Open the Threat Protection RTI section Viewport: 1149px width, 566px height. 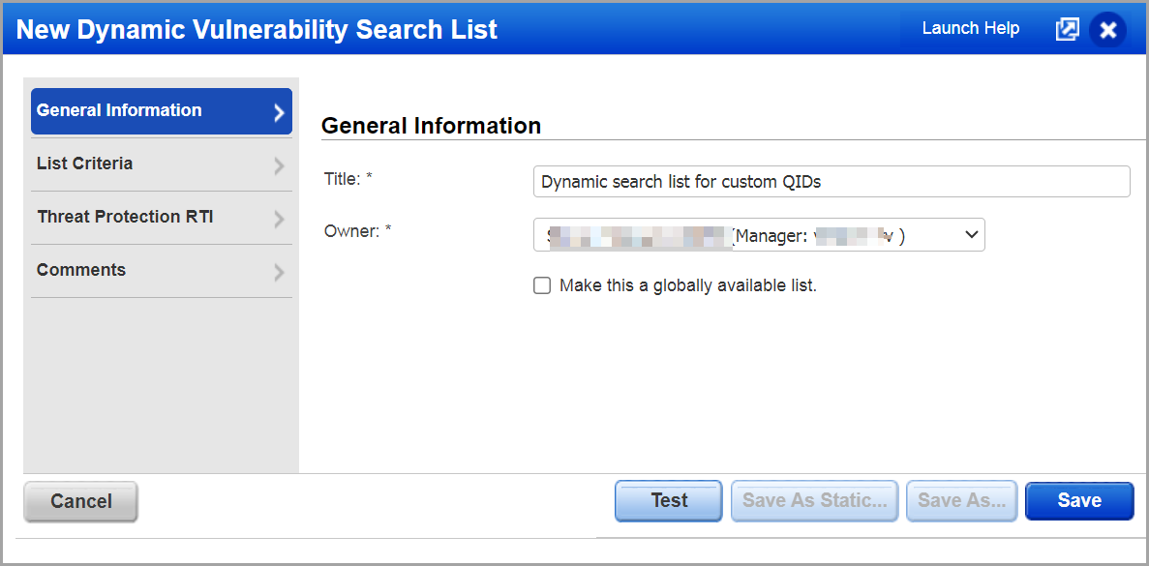click(125, 217)
